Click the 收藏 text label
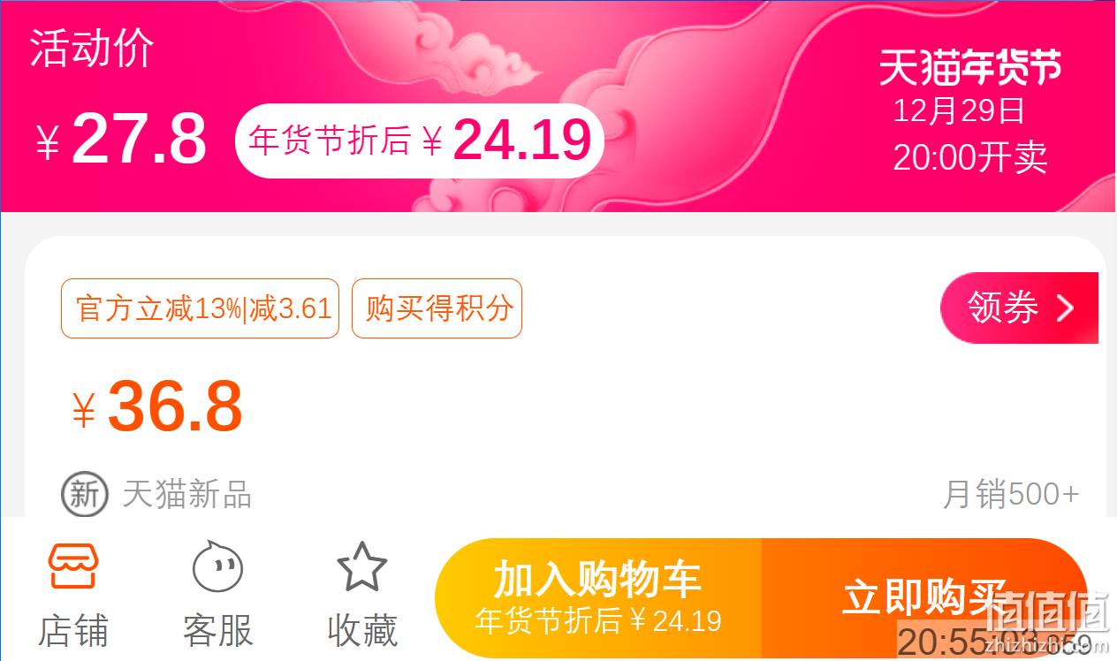Screen dimensions: 1117x661 pyautogui.click(x=362, y=631)
